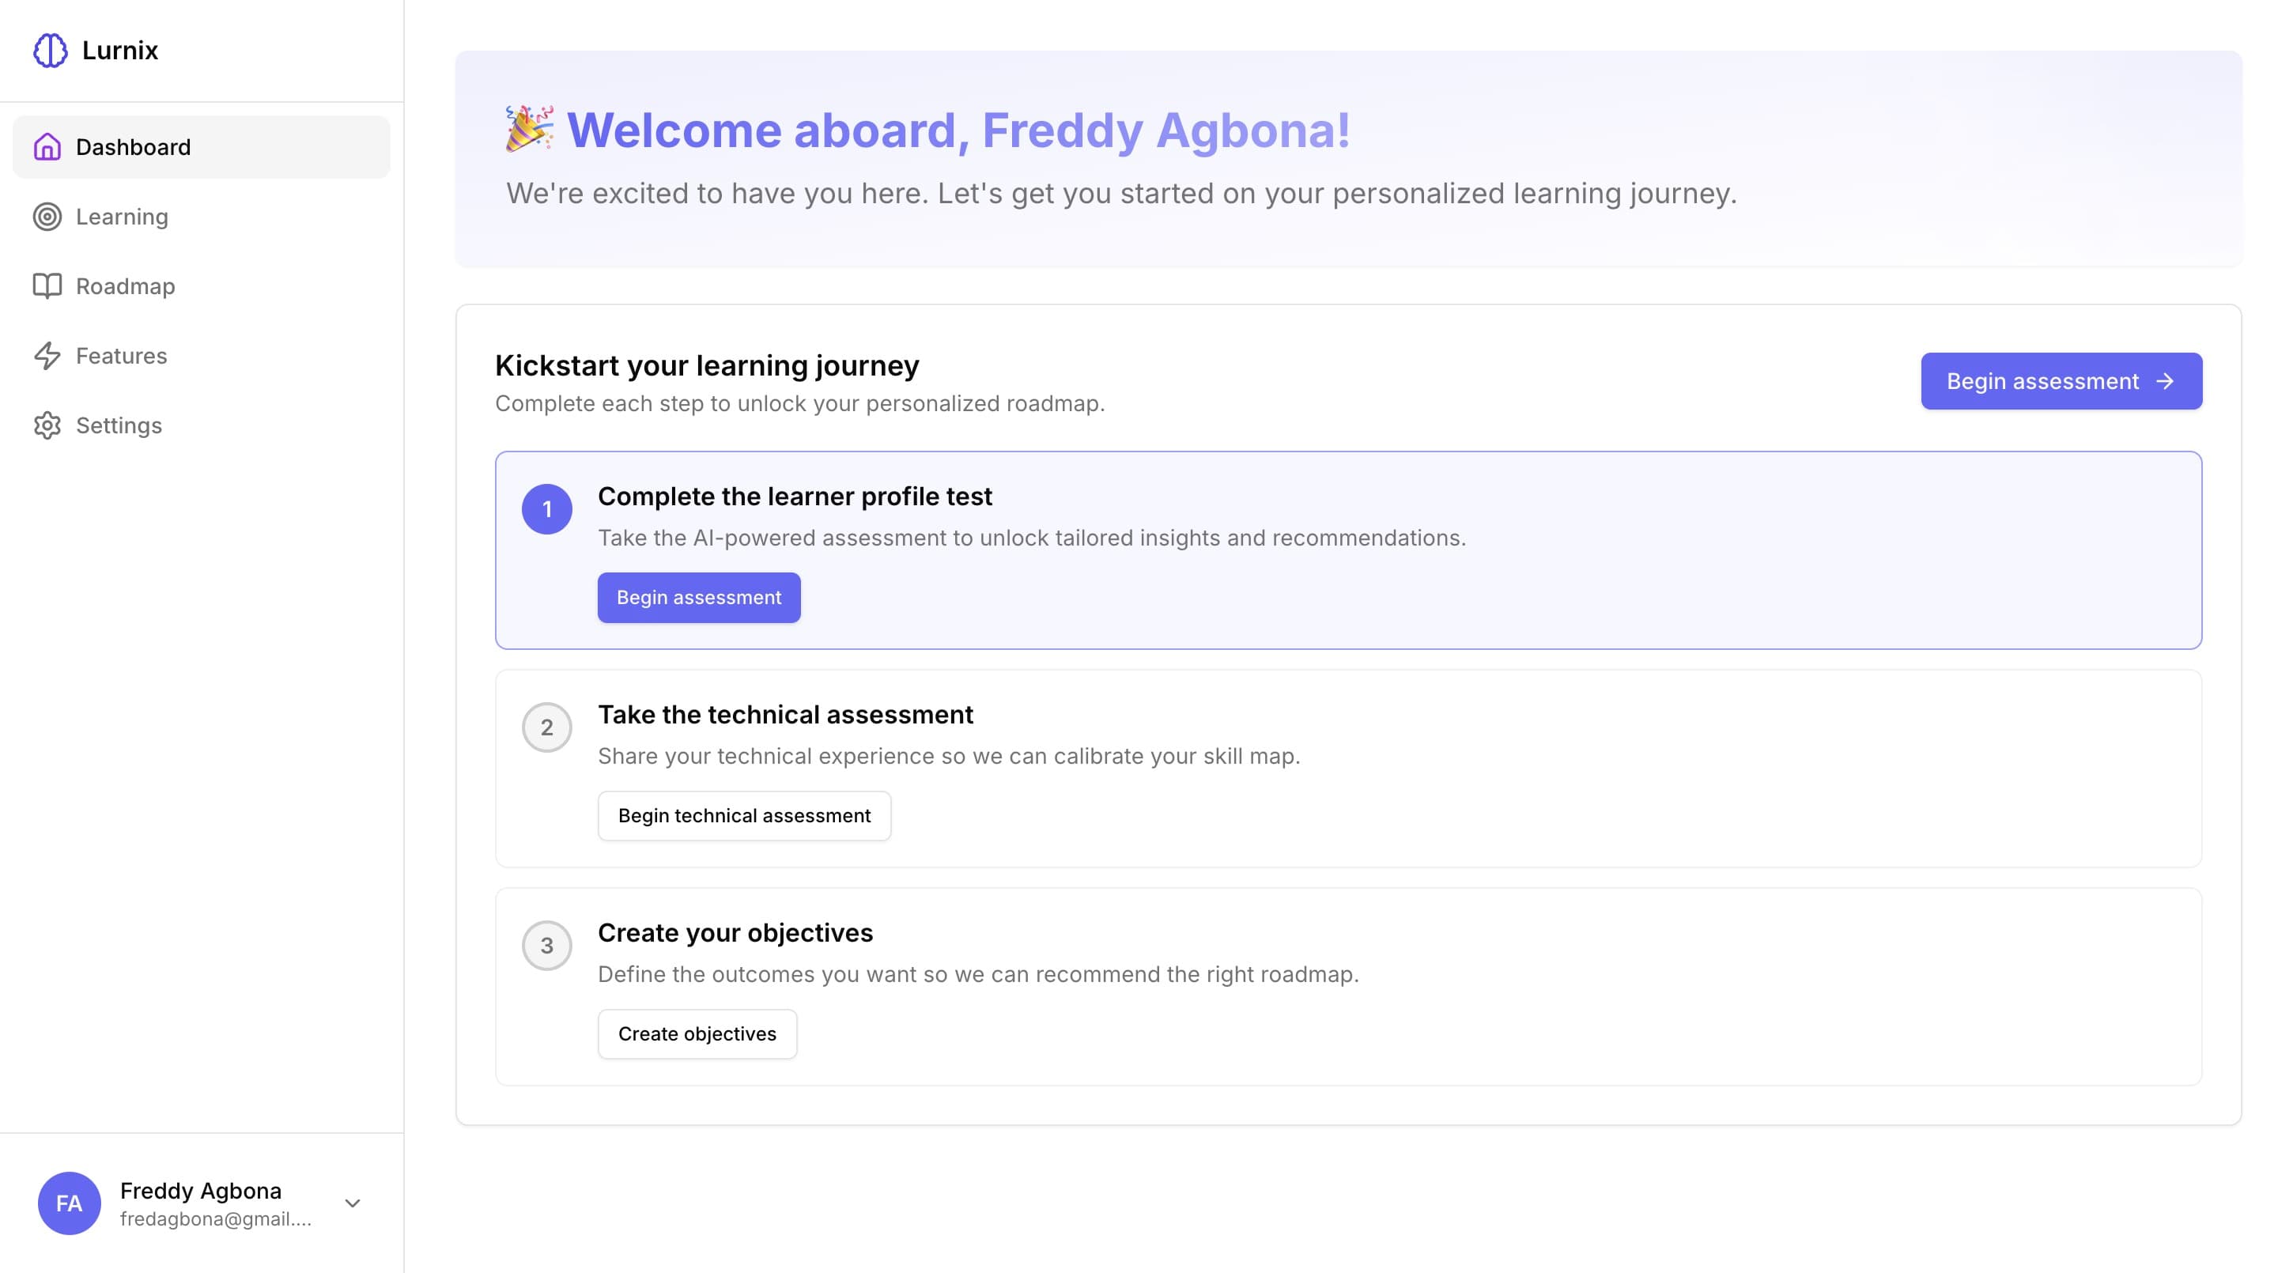Click step circle number 2
The height and width of the screenshot is (1273, 2293).
(x=546, y=727)
